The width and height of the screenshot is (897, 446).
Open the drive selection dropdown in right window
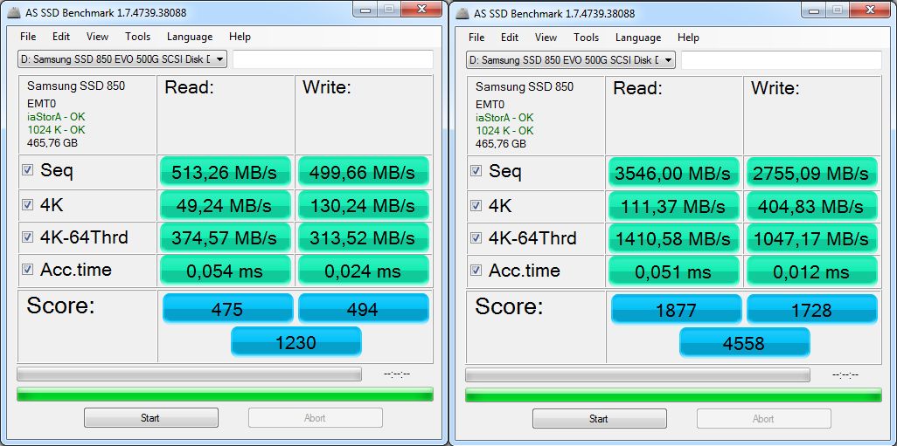571,59
